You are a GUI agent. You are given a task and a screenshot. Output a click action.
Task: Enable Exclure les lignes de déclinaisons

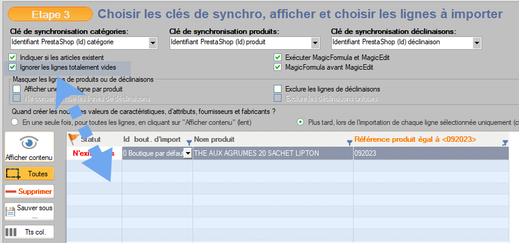(x=278, y=88)
